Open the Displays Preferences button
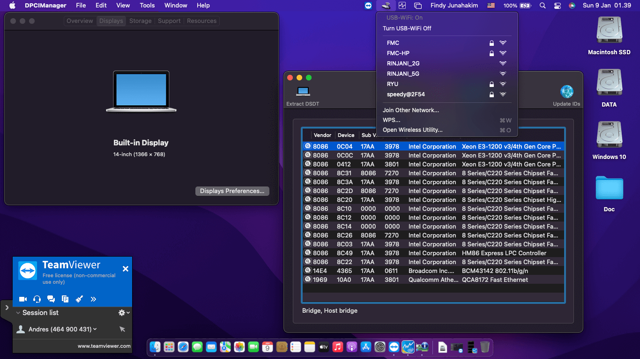The width and height of the screenshot is (640, 359). [x=232, y=191]
